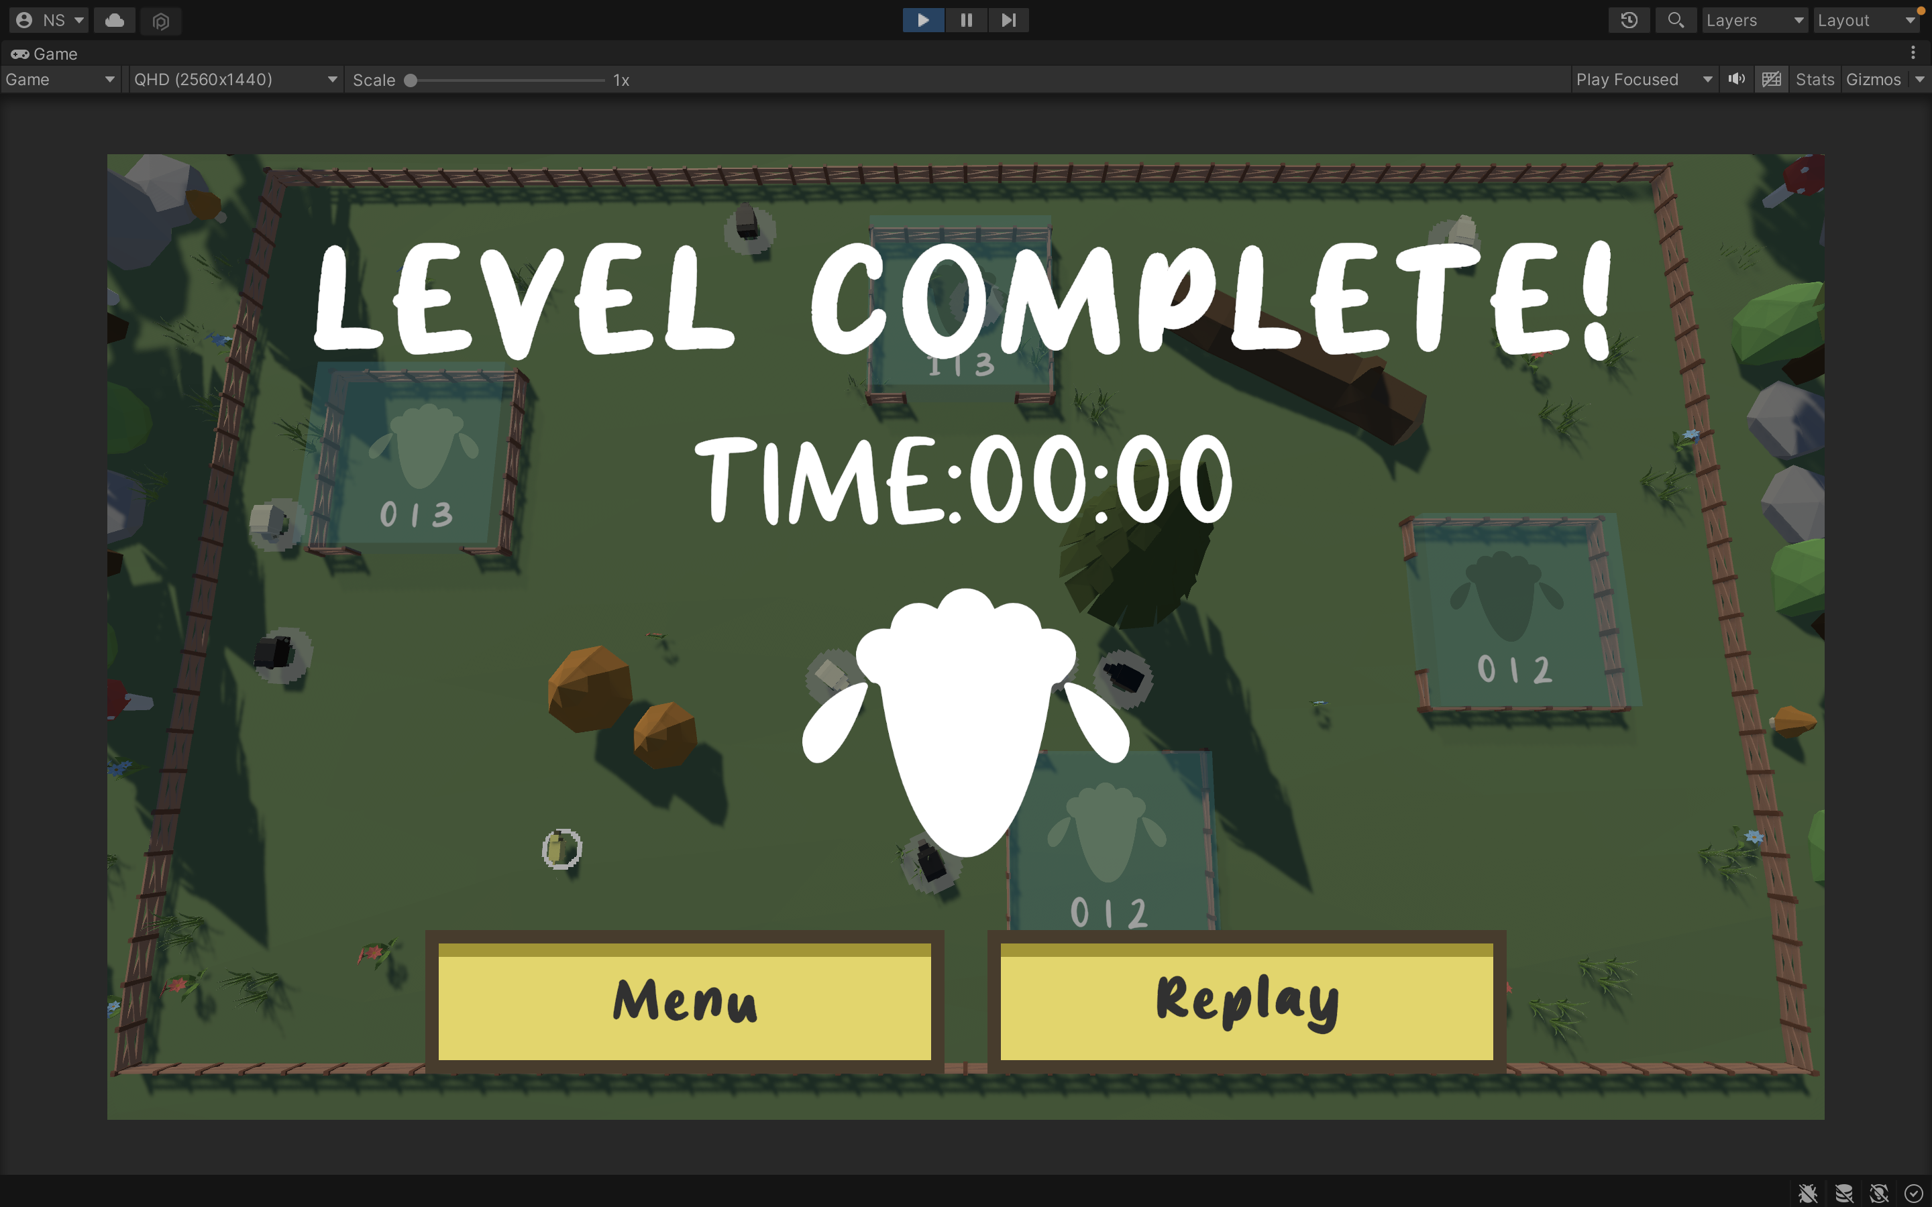Viewport: 1932px width, 1207px height.
Task: Click the Scale slider handle
Action: coord(411,80)
